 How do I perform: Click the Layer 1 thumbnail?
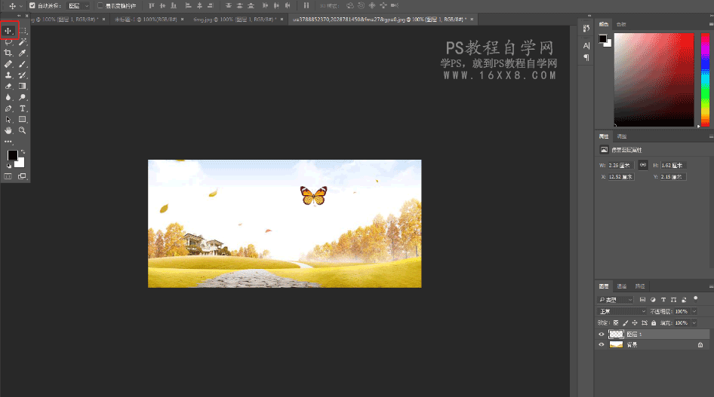pos(616,334)
